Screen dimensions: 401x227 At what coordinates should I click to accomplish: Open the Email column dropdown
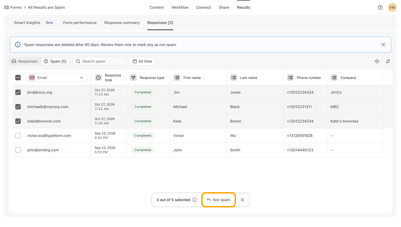[56, 78]
